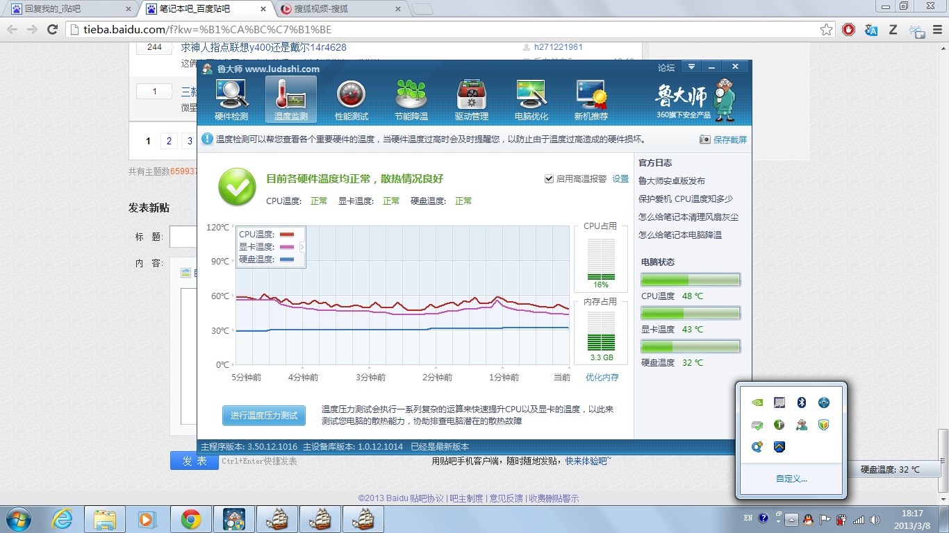Open the Chrome menu icon
949x533 pixels.
tap(938, 30)
